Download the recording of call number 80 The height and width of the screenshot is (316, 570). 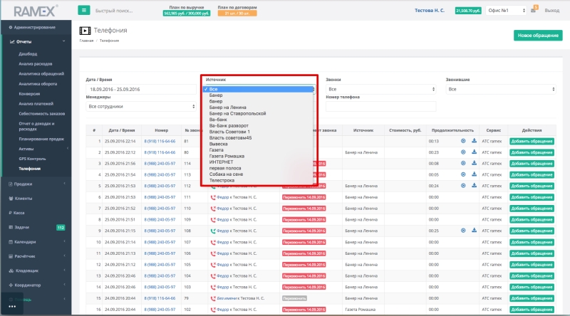(x=474, y=152)
